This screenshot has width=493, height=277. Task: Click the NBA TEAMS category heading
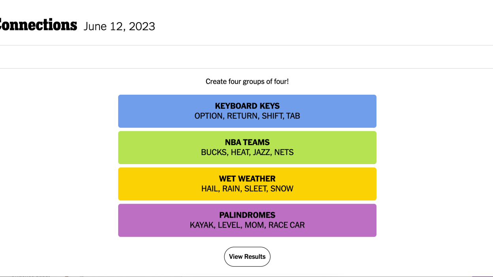[x=247, y=142]
